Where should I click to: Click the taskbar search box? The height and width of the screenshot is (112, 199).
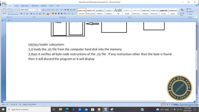click(x=28, y=109)
